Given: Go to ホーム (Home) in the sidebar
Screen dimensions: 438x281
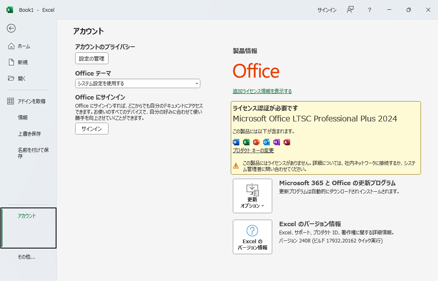Looking at the screenshot, I should [x=24, y=46].
